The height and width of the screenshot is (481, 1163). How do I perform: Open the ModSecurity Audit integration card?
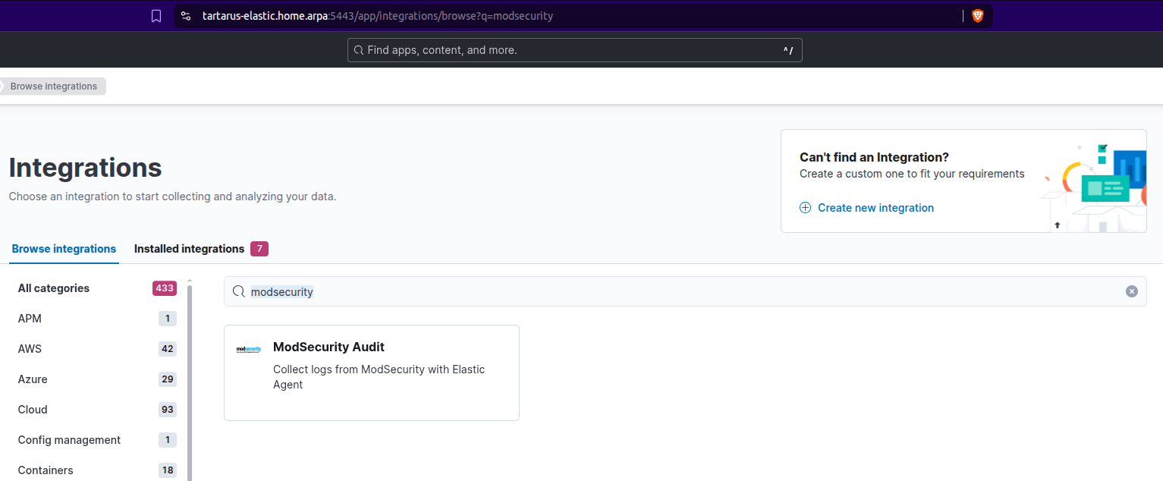[371, 373]
